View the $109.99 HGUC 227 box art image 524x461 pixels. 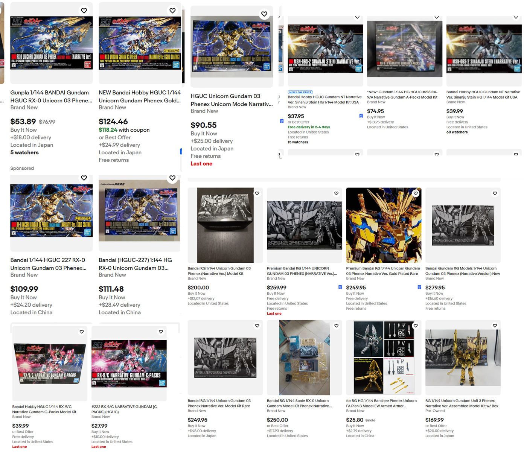52,210
